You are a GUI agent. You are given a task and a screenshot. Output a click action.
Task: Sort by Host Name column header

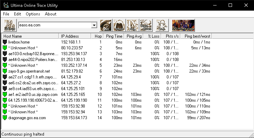pyautogui.click(x=30, y=36)
